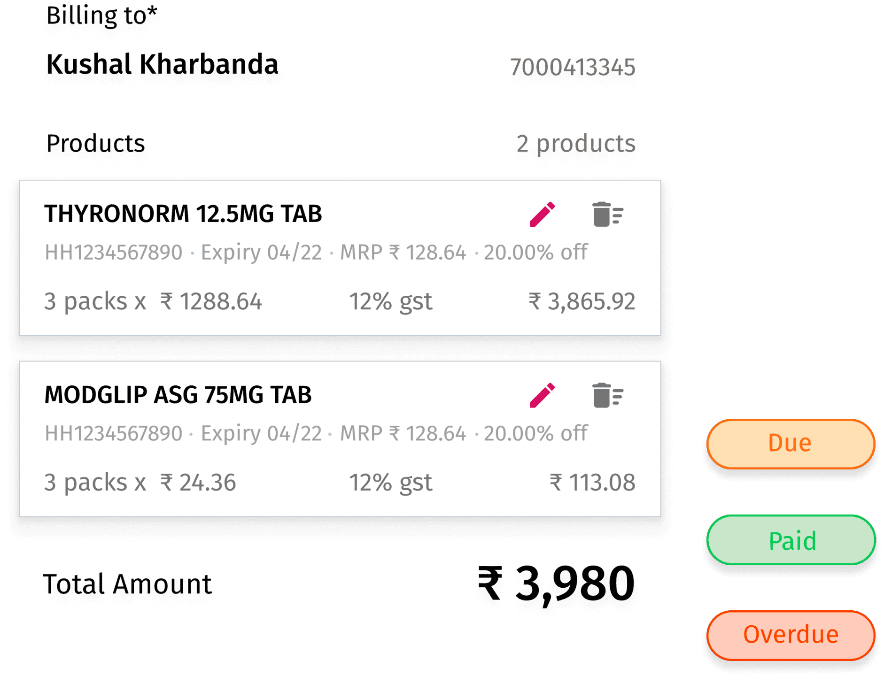884x676 pixels.
Task: Edit the MODGLIP ASG 75MG TAB product
Action: click(542, 395)
